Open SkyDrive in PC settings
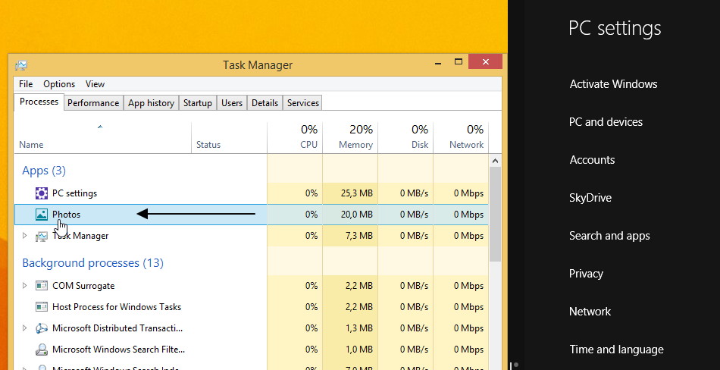Viewport: 720px width, 370px height. [590, 198]
